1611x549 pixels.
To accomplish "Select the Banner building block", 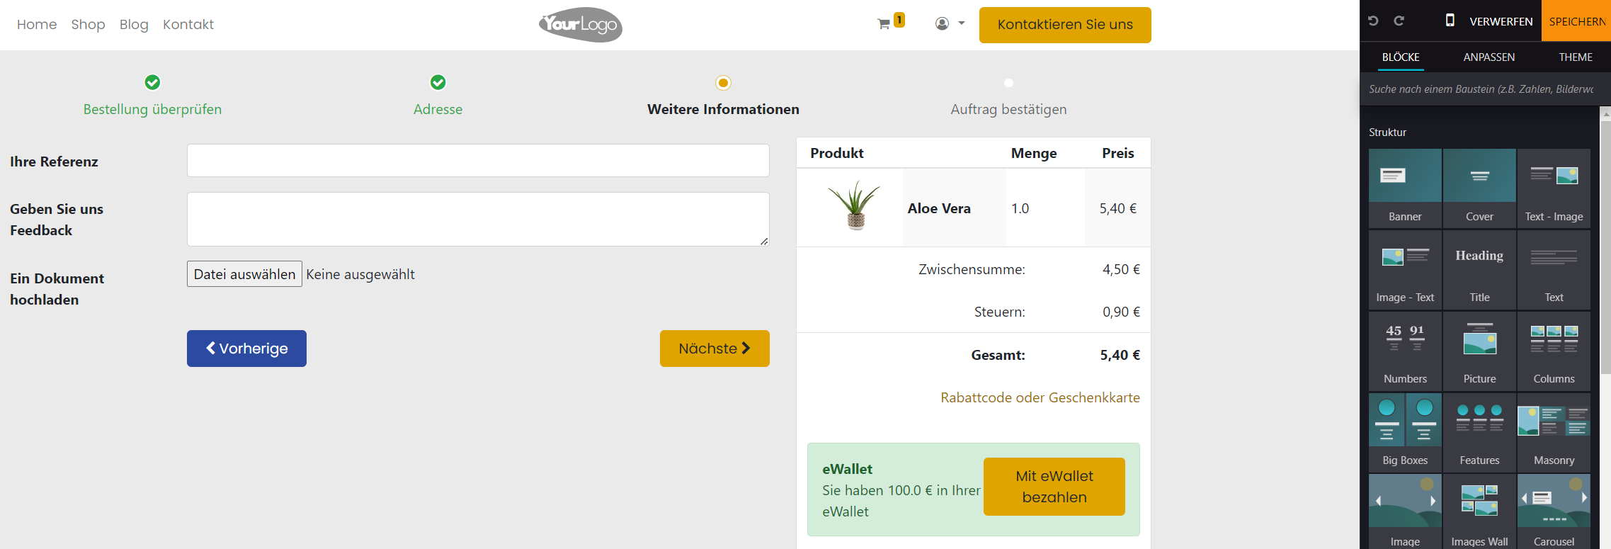I will 1405,187.
